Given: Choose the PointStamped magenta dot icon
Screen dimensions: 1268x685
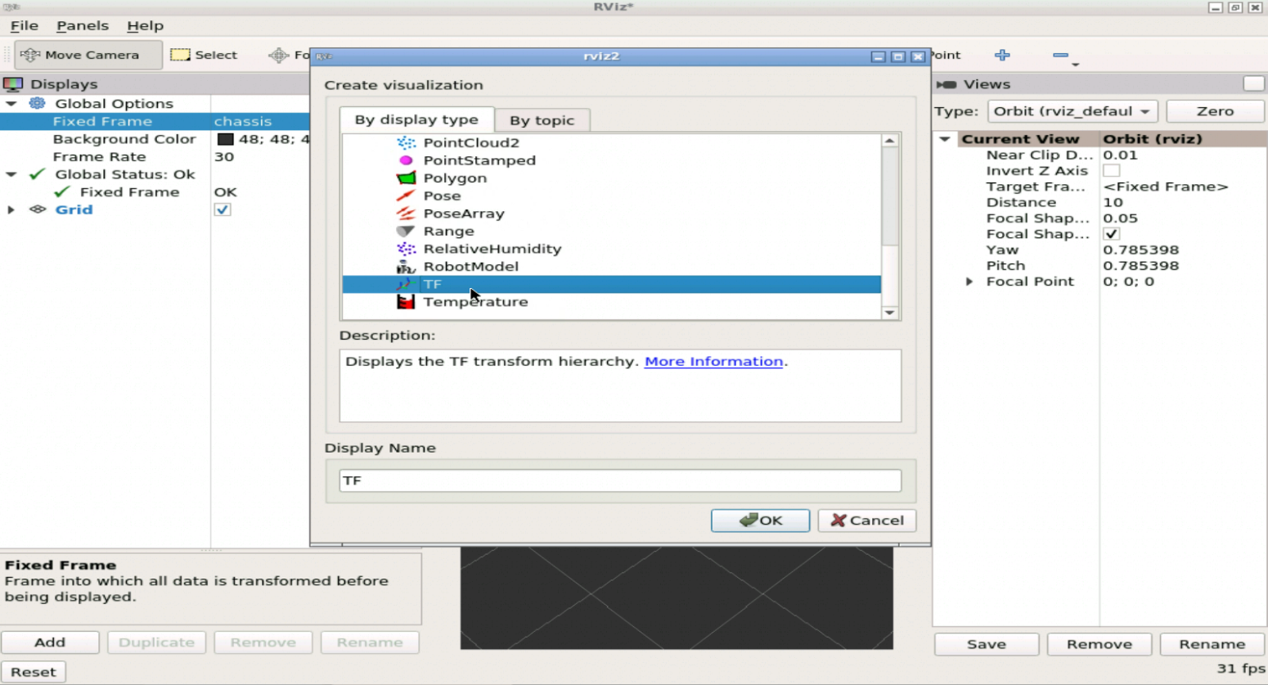Looking at the screenshot, I should pos(406,160).
